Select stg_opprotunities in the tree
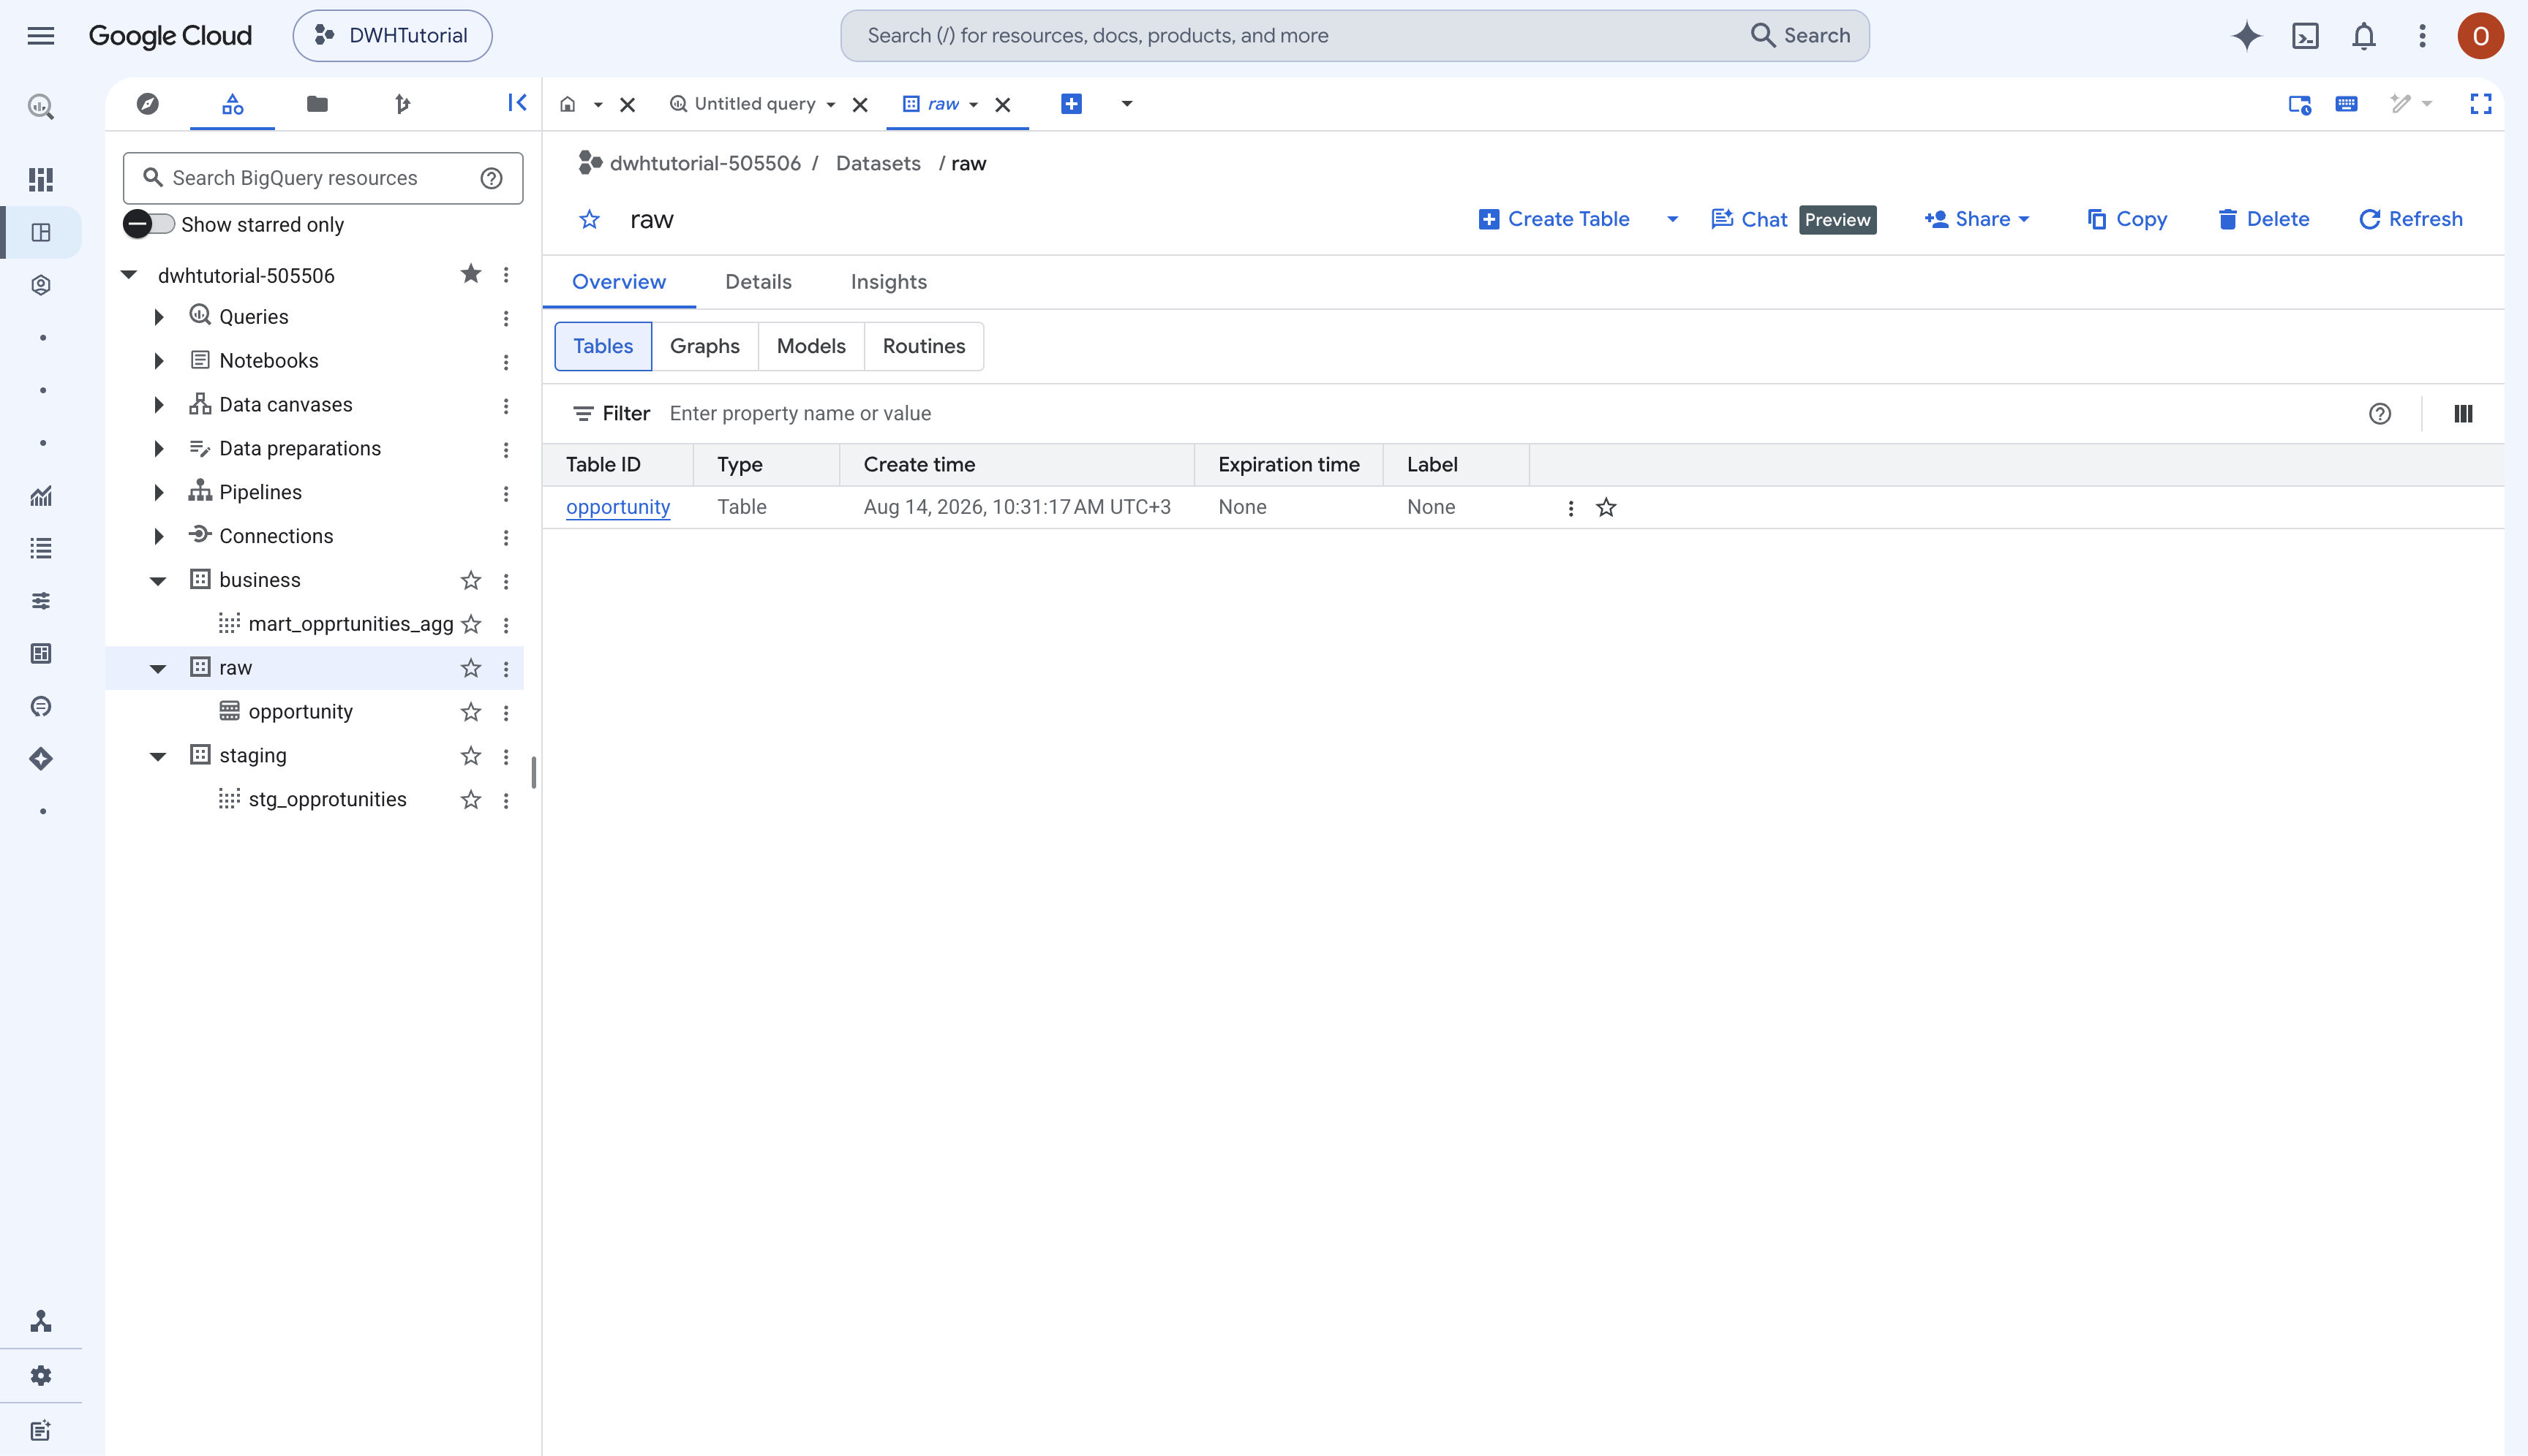The width and height of the screenshot is (2528, 1456). 327,800
